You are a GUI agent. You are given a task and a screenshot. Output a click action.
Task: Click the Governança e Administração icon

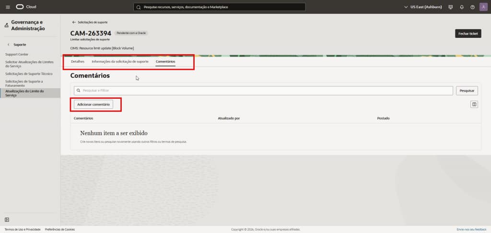click(7, 25)
